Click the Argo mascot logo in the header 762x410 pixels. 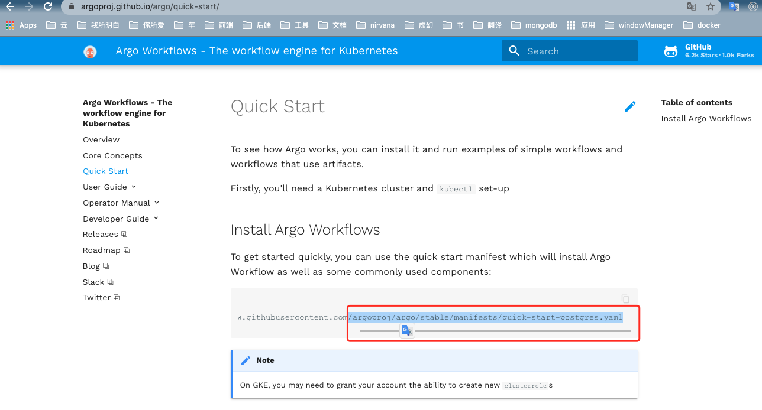tap(90, 51)
